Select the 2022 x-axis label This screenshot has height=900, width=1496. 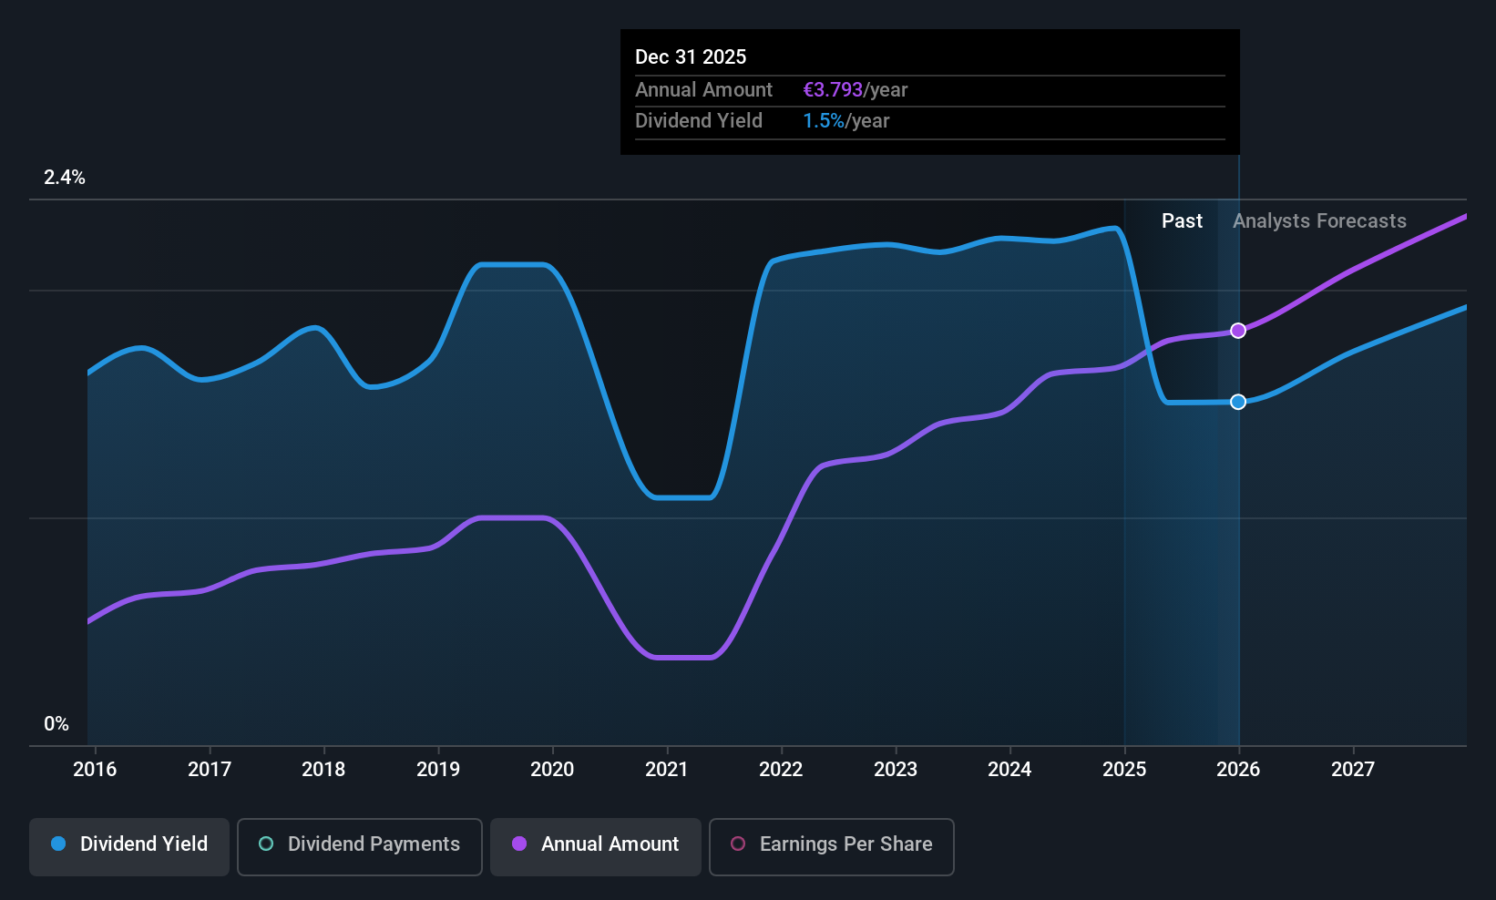[x=781, y=769]
